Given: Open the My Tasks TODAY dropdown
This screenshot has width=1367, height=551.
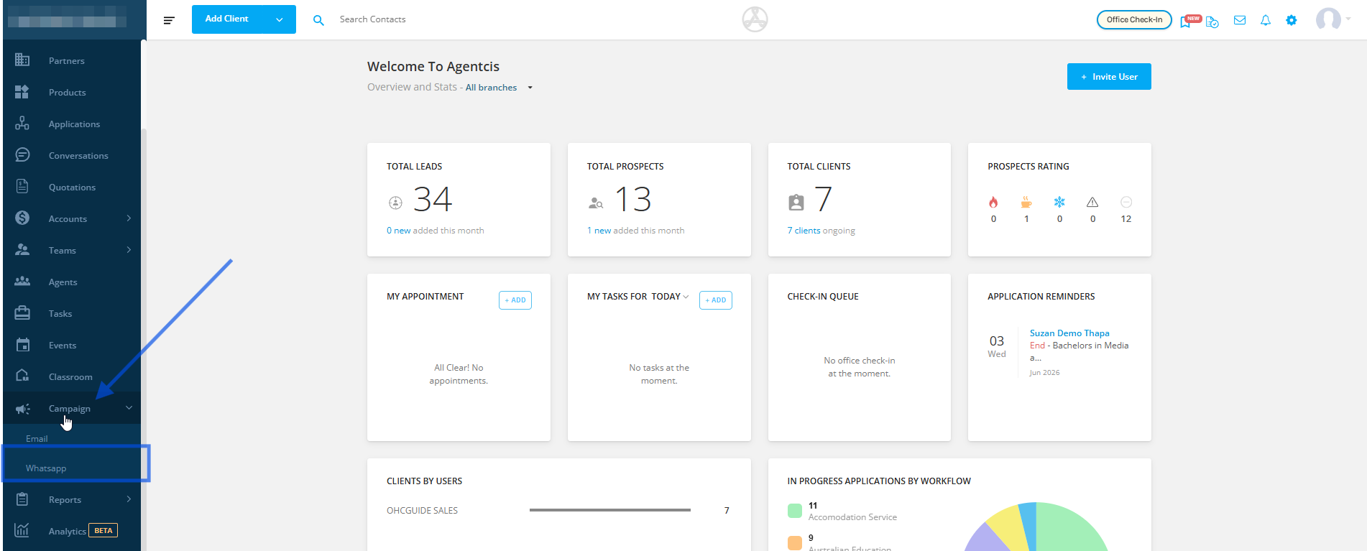Looking at the screenshot, I should click(x=670, y=297).
